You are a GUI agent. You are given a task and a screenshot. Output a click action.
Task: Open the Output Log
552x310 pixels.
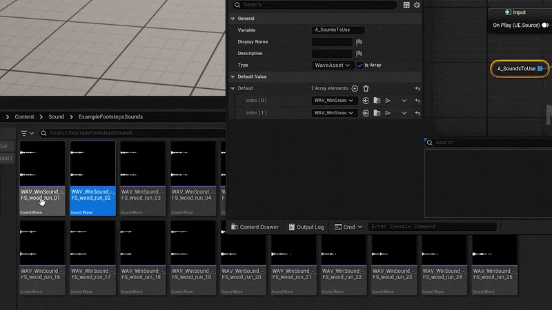tap(306, 227)
